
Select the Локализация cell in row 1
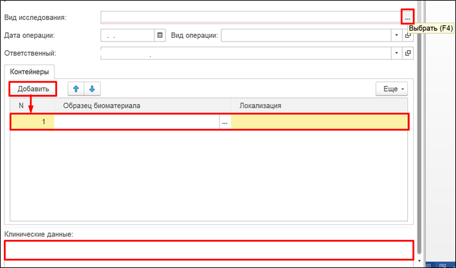[319, 122]
